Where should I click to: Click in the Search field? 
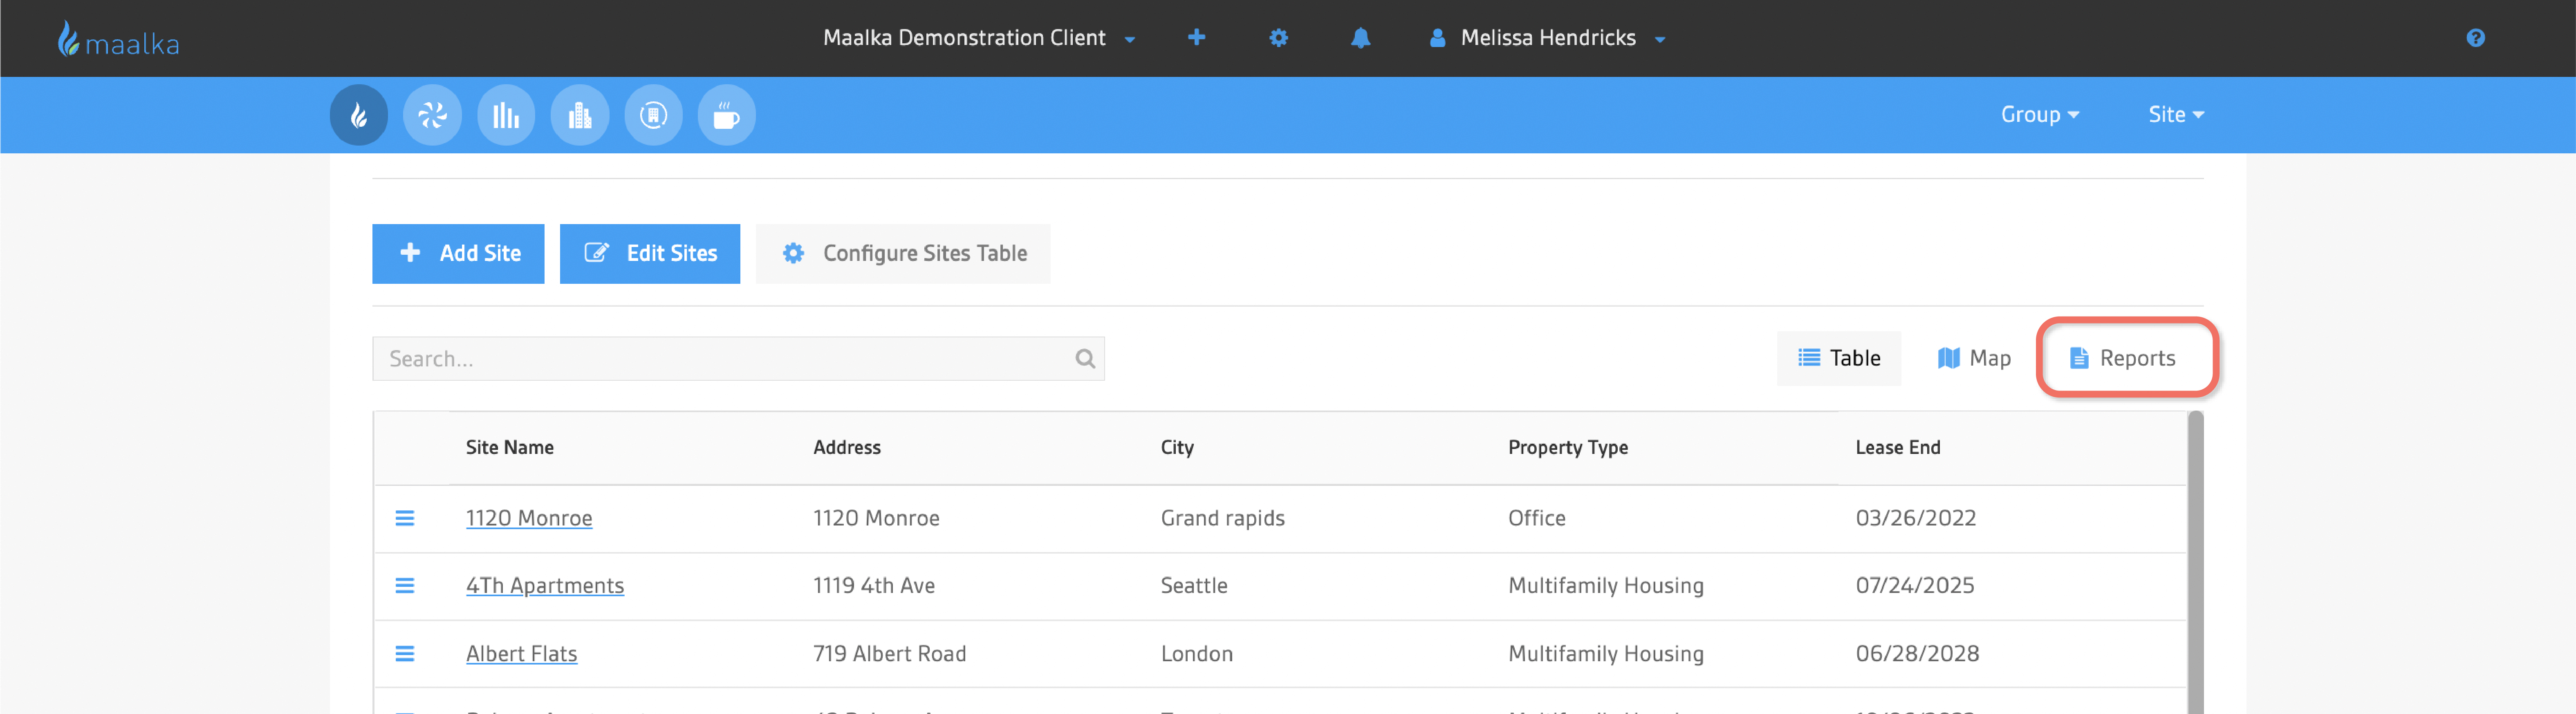tap(738, 359)
